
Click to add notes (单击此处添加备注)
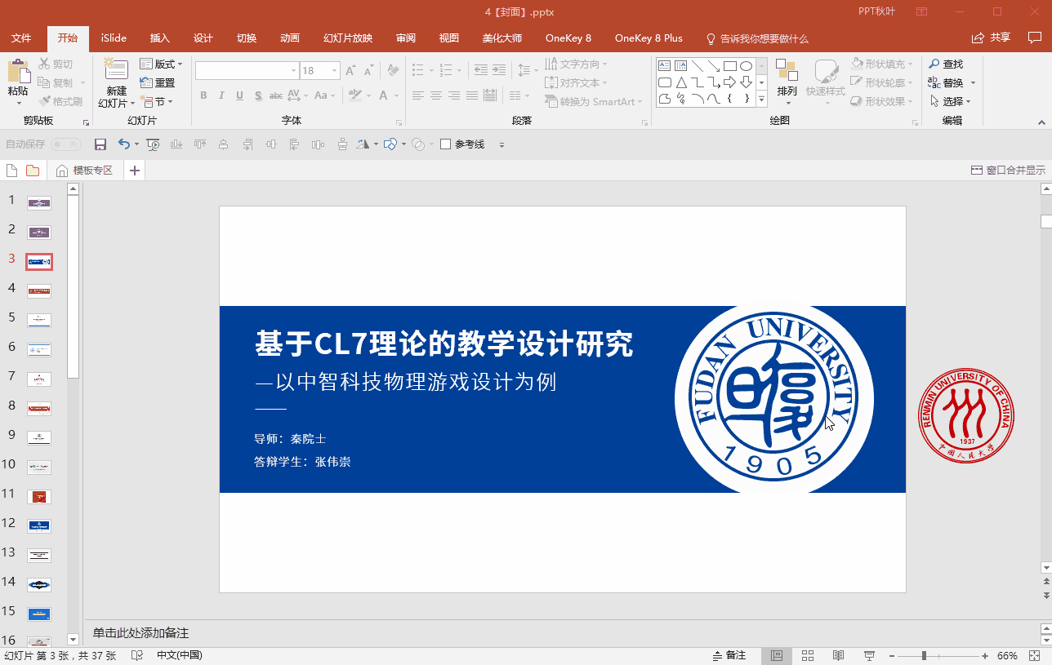[x=140, y=633]
